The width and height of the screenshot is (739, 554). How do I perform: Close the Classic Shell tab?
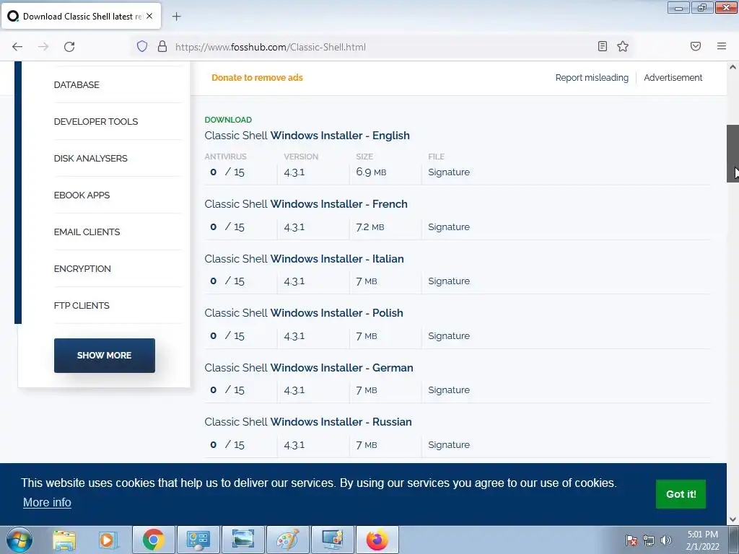(149, 16)
